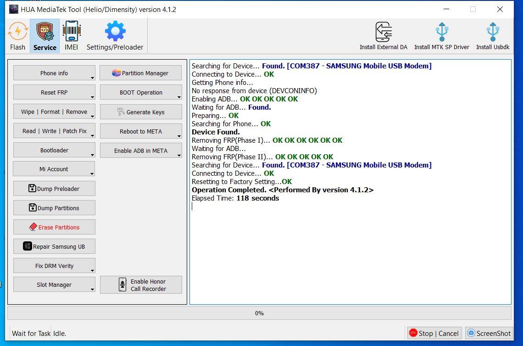Image resolution: width=523 pixels, height=346 pixels.
Task: Click the app icon in title bar
Action: point(13,9)
